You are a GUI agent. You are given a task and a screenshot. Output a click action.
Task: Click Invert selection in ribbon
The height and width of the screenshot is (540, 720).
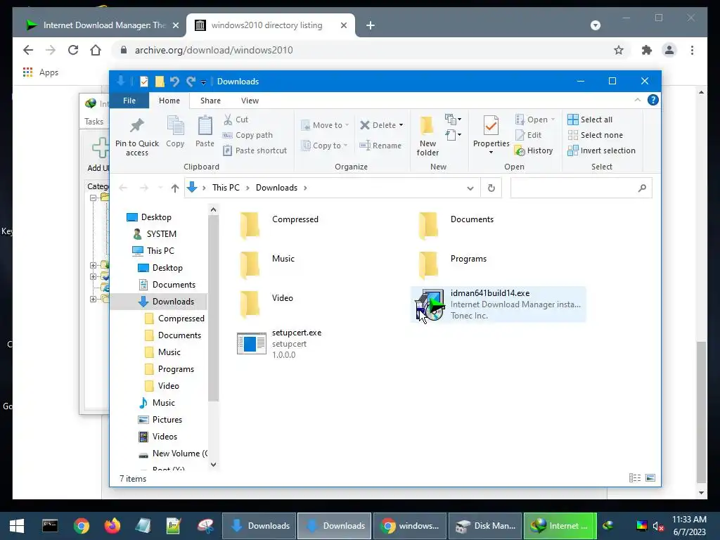click(x=602, y=150)
